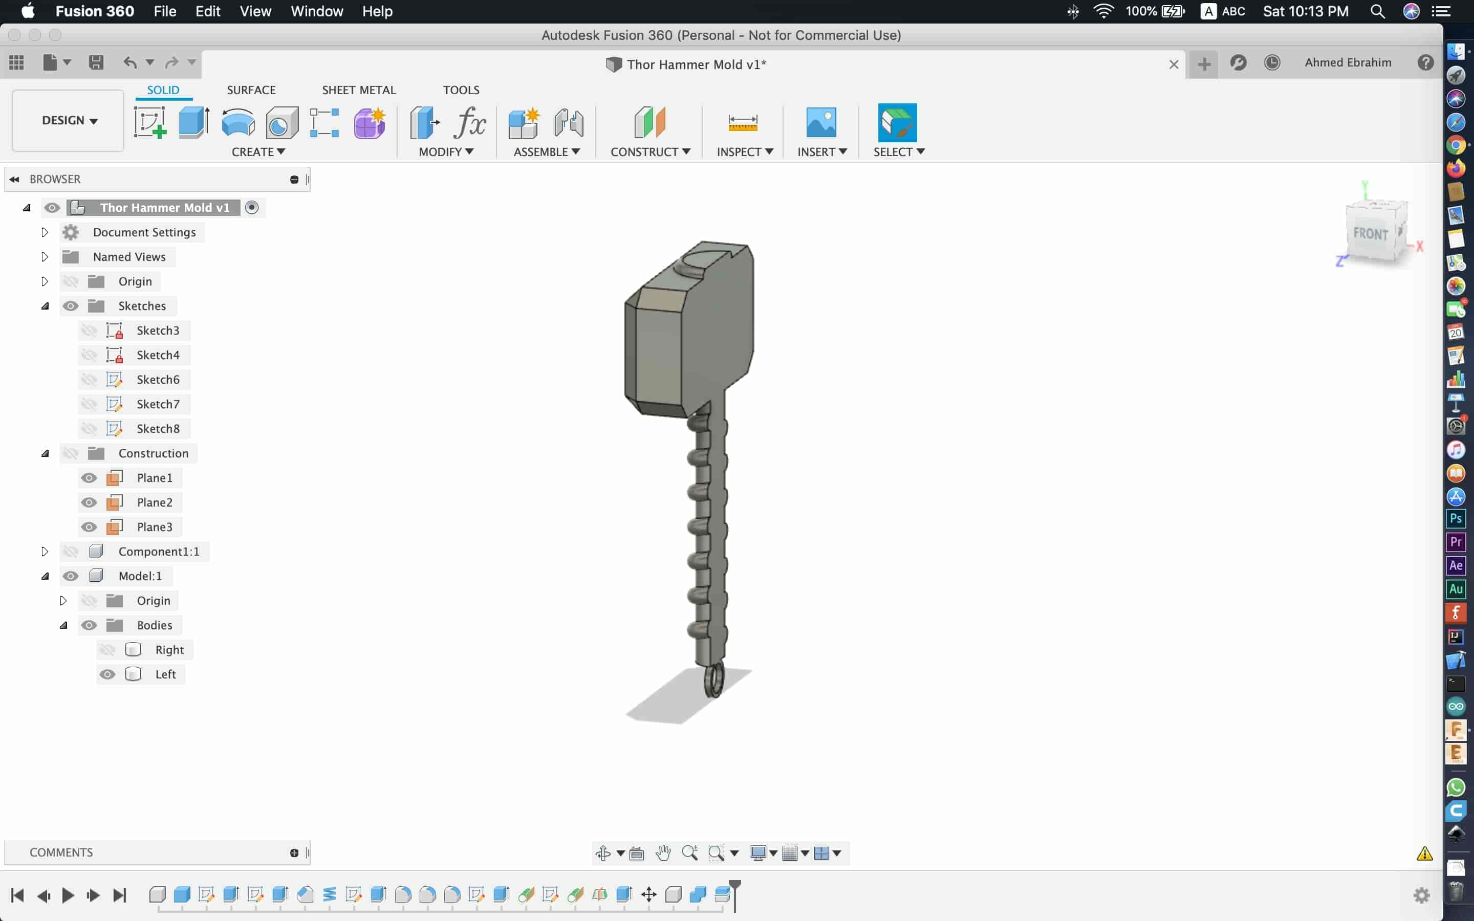Open the CREATE dropdown menu

[x=258, y=151]
